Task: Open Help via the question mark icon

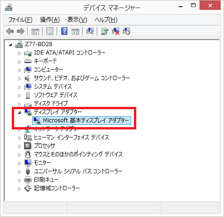Action: coord(64,31)
